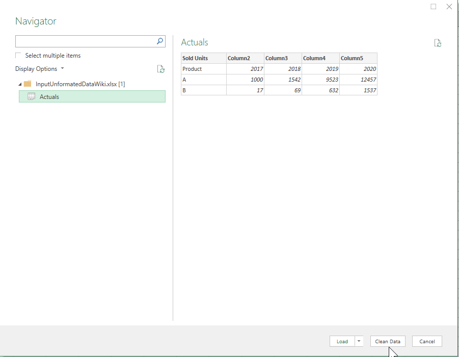The height and width of the screenshot is (357, 459).
Task: Open the Display Options dropdown
Action: [x=40, y=69]
